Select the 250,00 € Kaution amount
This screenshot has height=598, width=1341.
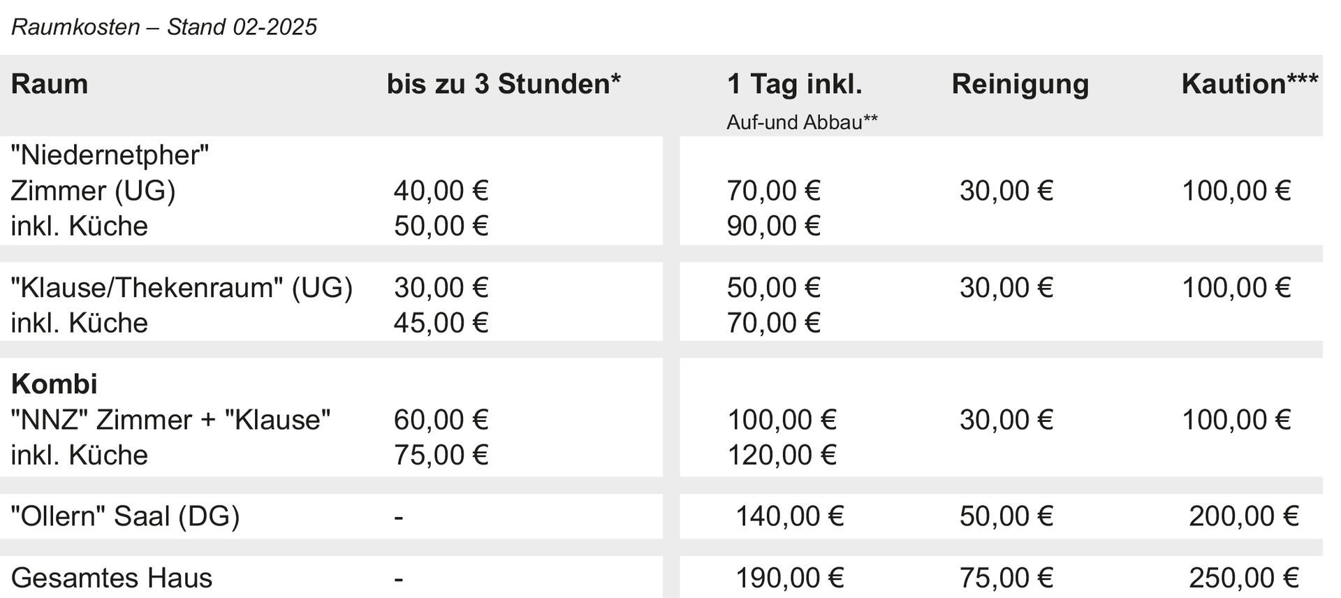pos(1243,578)
